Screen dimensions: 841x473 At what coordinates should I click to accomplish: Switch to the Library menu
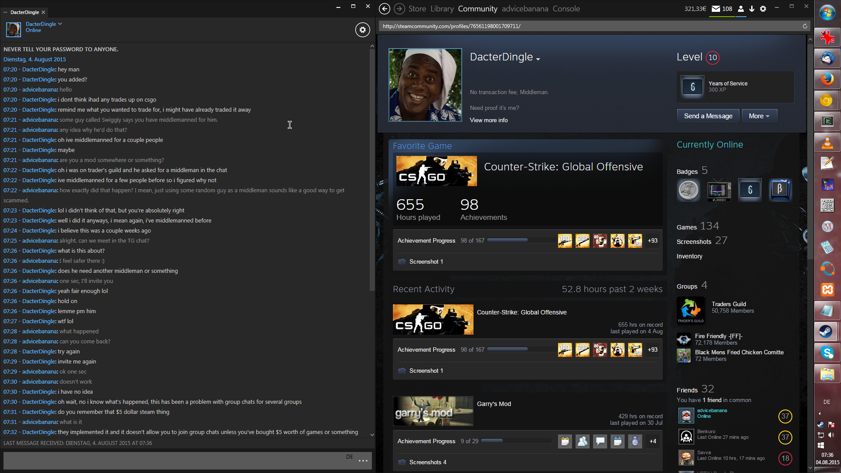tap(442, 9)
